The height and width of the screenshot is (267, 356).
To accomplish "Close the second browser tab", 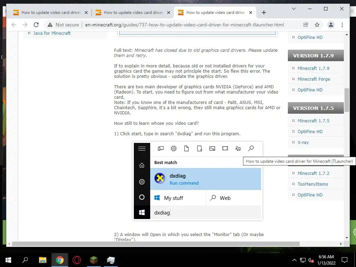I will [169, 13].
